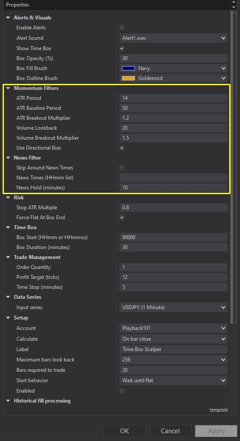Select the Volume Lookback label
Image resolution: width=240 pixels, height=441 pixels.
(x=37, y=128)
